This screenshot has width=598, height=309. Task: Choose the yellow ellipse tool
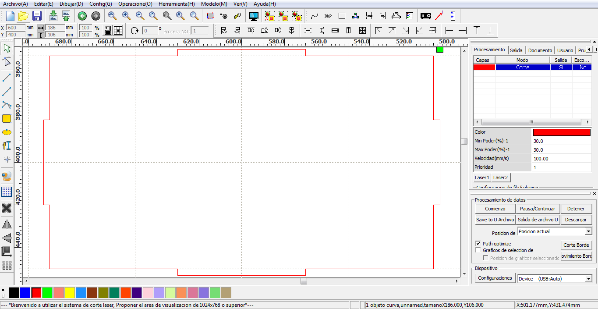coord(7,132)
